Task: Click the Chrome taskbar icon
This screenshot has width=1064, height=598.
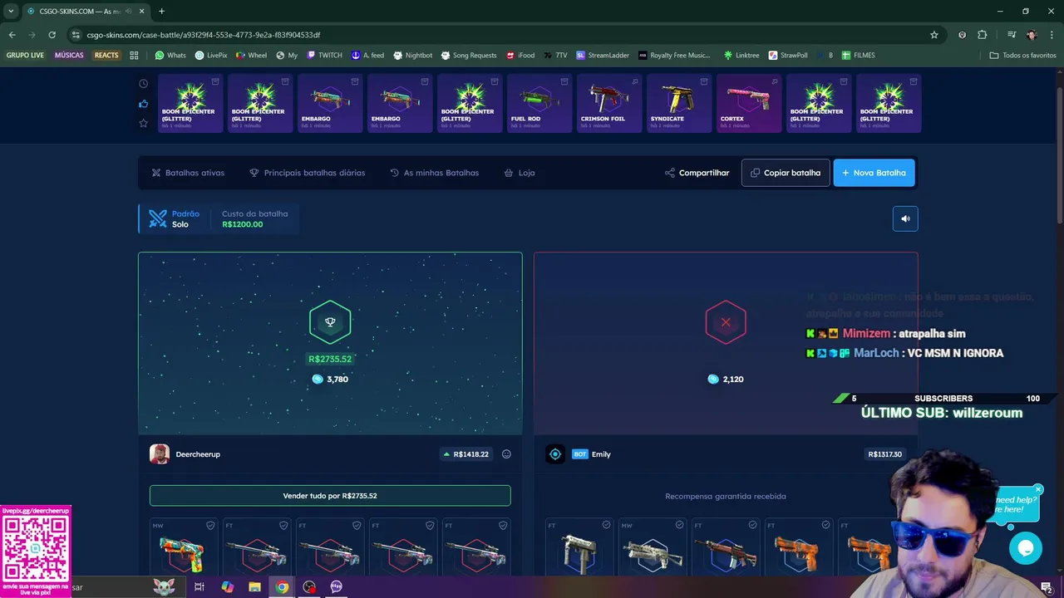Action: (x=282, y=587)
